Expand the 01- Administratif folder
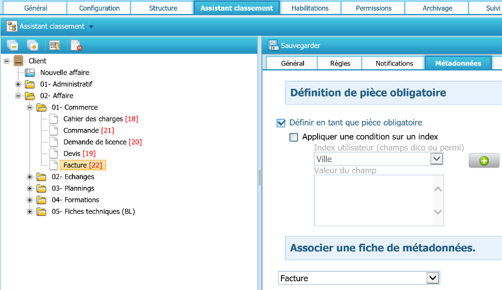The width and height of the screenshot is (502, 290). pyautogui.click(x=18, y=84)
